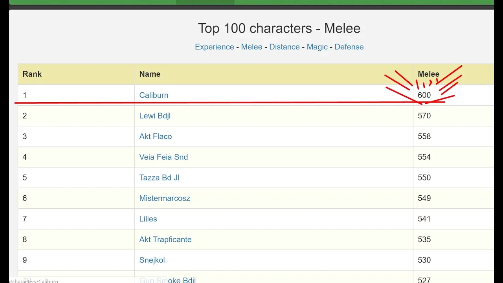
Task: Open Snejkol's character page
Action: [x=152, y=260]
